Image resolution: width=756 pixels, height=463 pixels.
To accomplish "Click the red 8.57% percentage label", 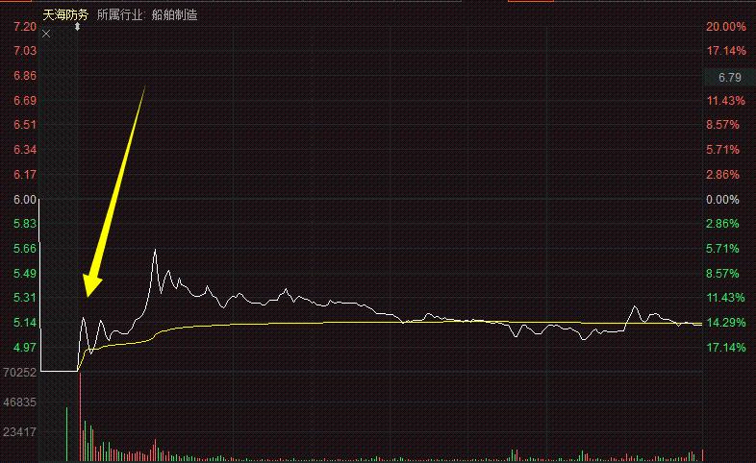I will (x=722, y=125).
